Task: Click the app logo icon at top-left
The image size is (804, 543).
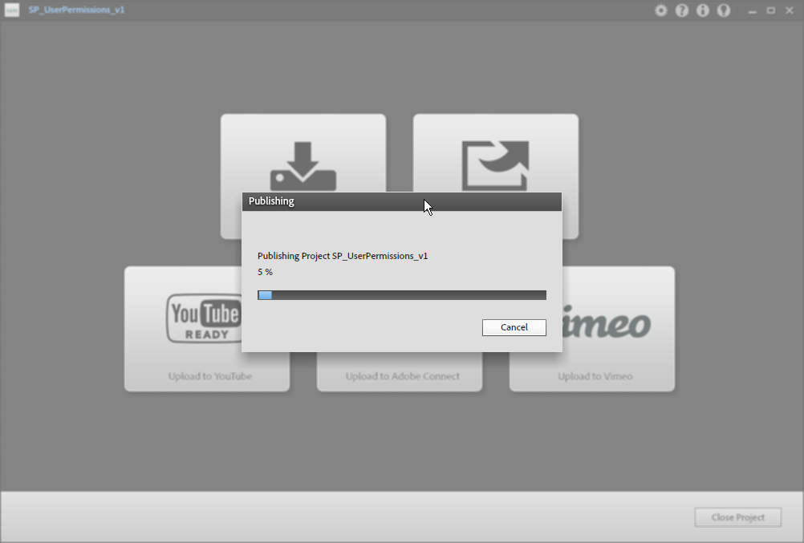Action: click(12, 10)
